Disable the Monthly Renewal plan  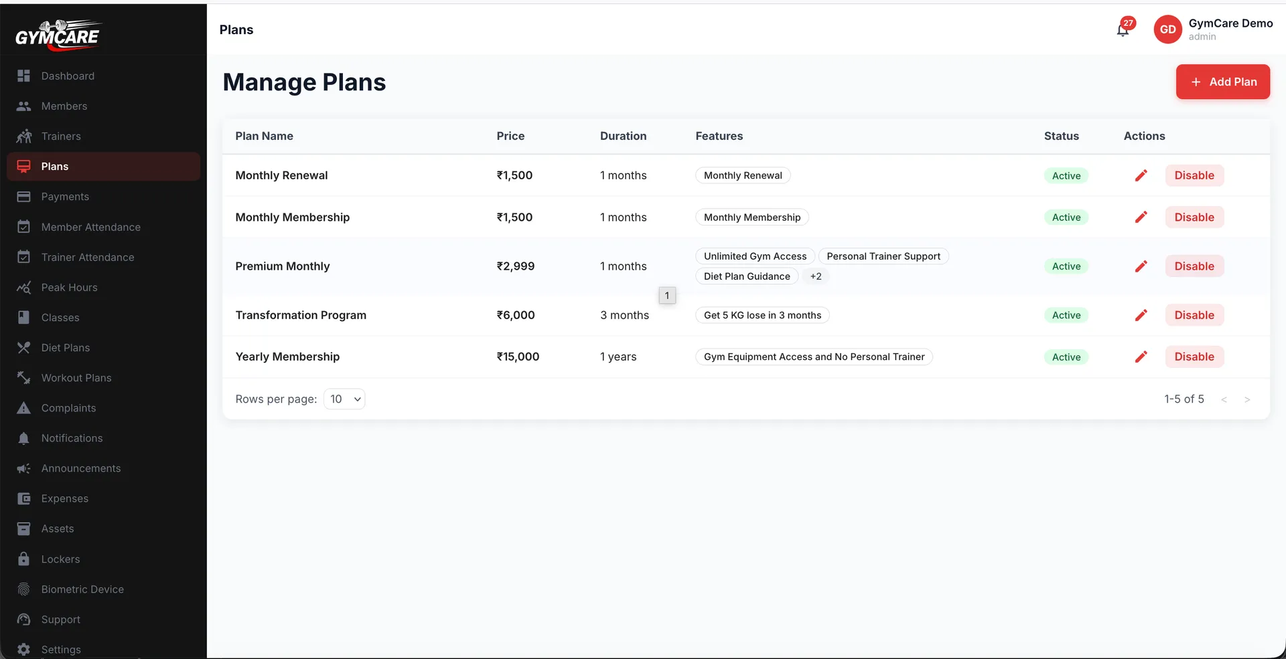click(x=1194, y=175)
